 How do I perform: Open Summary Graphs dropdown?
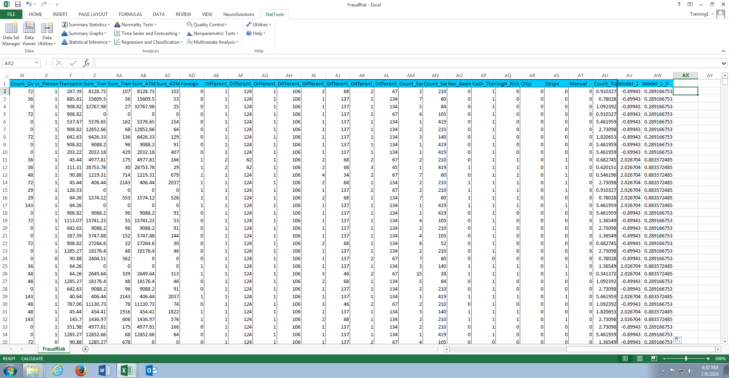click(84, 33)
